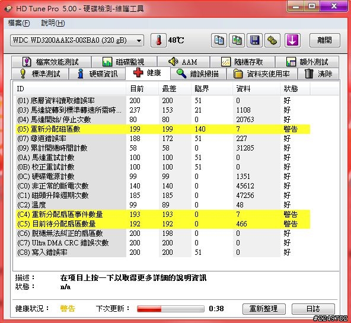Image resolution: width=351 pixels, height=323 pixels.
Task: Switch to 隨機存取 tab
Action: point(242,62)
